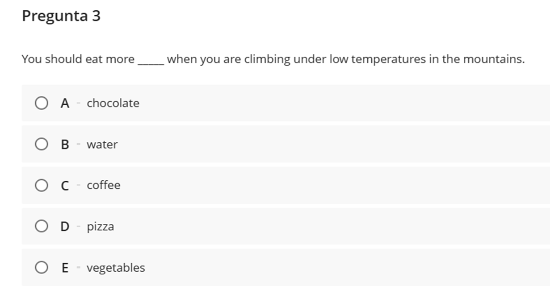The image size is (550, 290).
Task: Click 'You should eat more' question text
Action: coord(78,59)
